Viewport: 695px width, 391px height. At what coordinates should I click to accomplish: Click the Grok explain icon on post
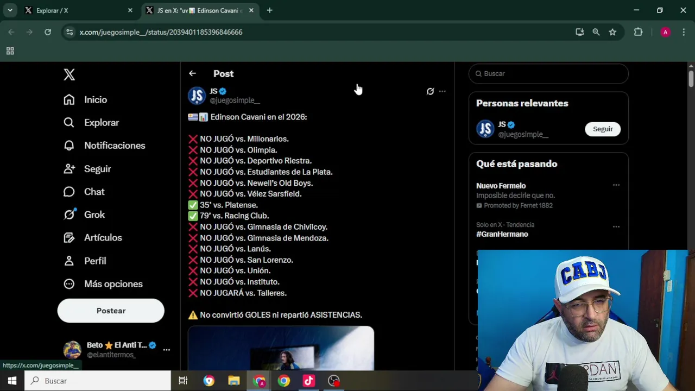pyautogui.click(x=430, y=91)
